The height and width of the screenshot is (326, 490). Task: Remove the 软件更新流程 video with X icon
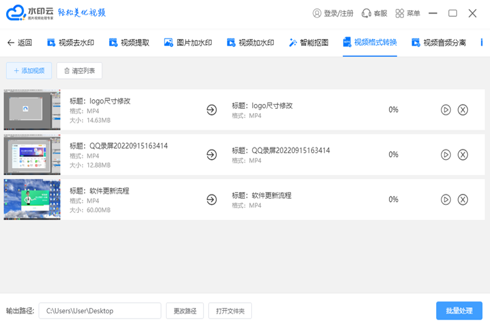463,199
